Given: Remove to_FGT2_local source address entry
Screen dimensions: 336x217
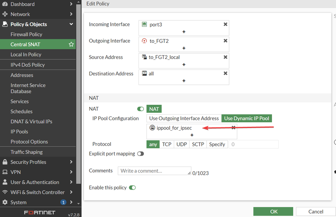Looking at the screenshot, I should 225,57.
